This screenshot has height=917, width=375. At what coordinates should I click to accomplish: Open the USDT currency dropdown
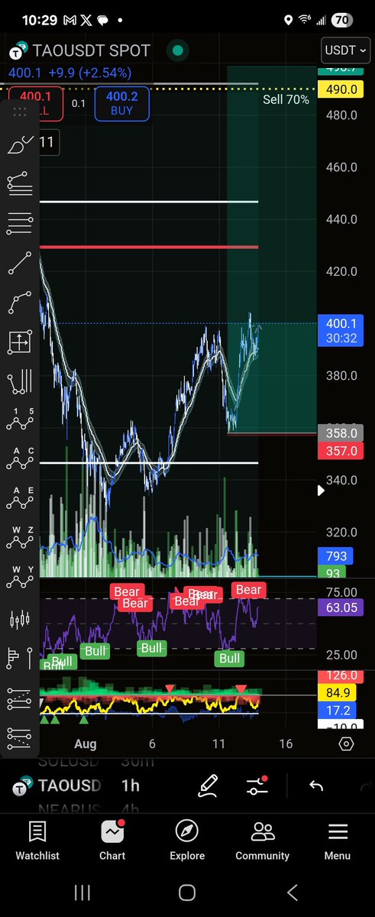pyautogui.click(x=346, y=50)
